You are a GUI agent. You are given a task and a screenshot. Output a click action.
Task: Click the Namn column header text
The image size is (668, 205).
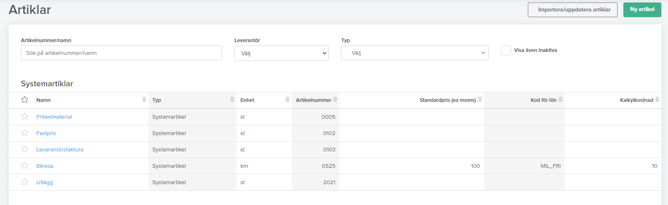43,100
